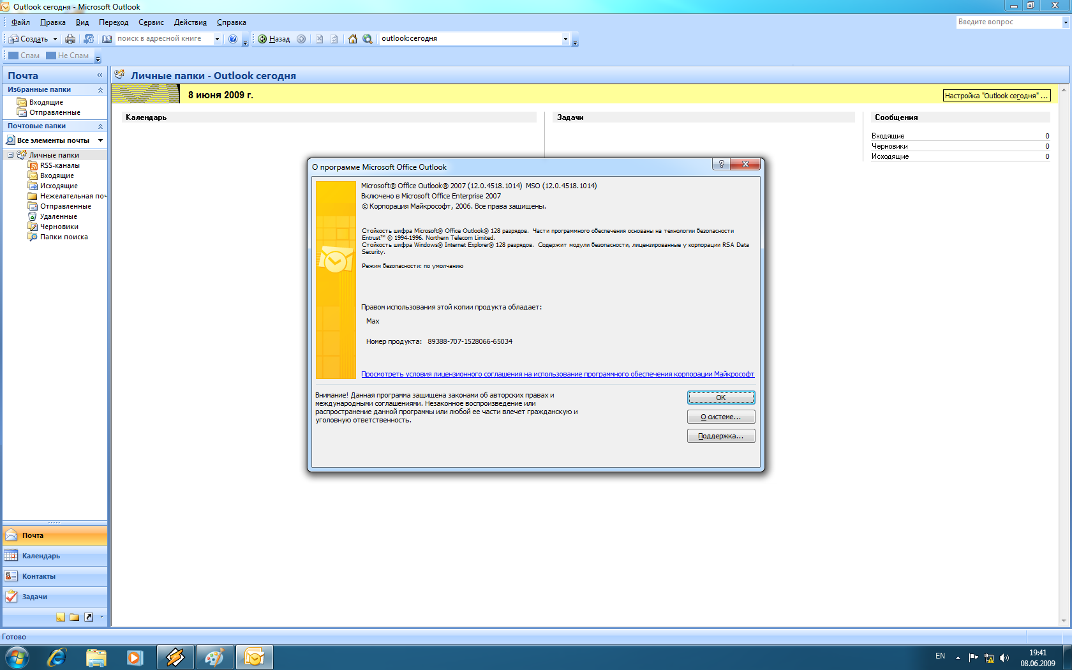Collapse the Почтовые папки section
This screenshot has height=670, width=1072.
pos(100,126)
